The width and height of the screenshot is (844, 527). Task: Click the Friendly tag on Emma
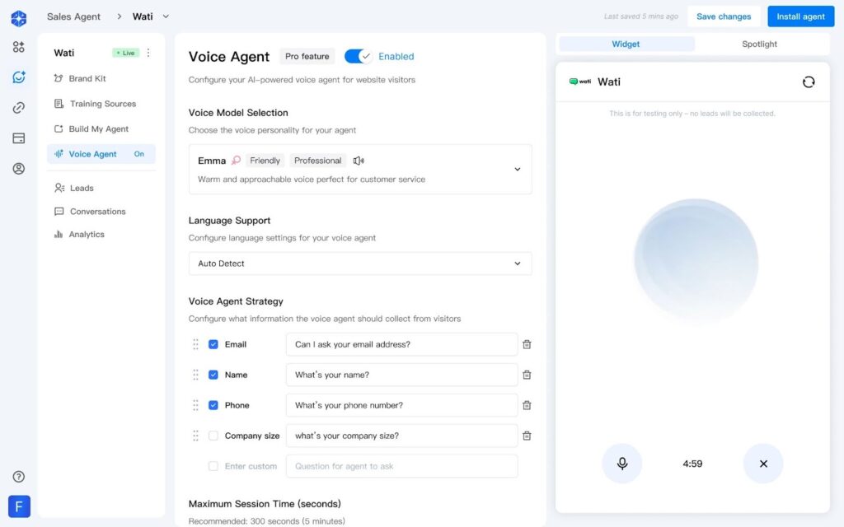point(265,161)
